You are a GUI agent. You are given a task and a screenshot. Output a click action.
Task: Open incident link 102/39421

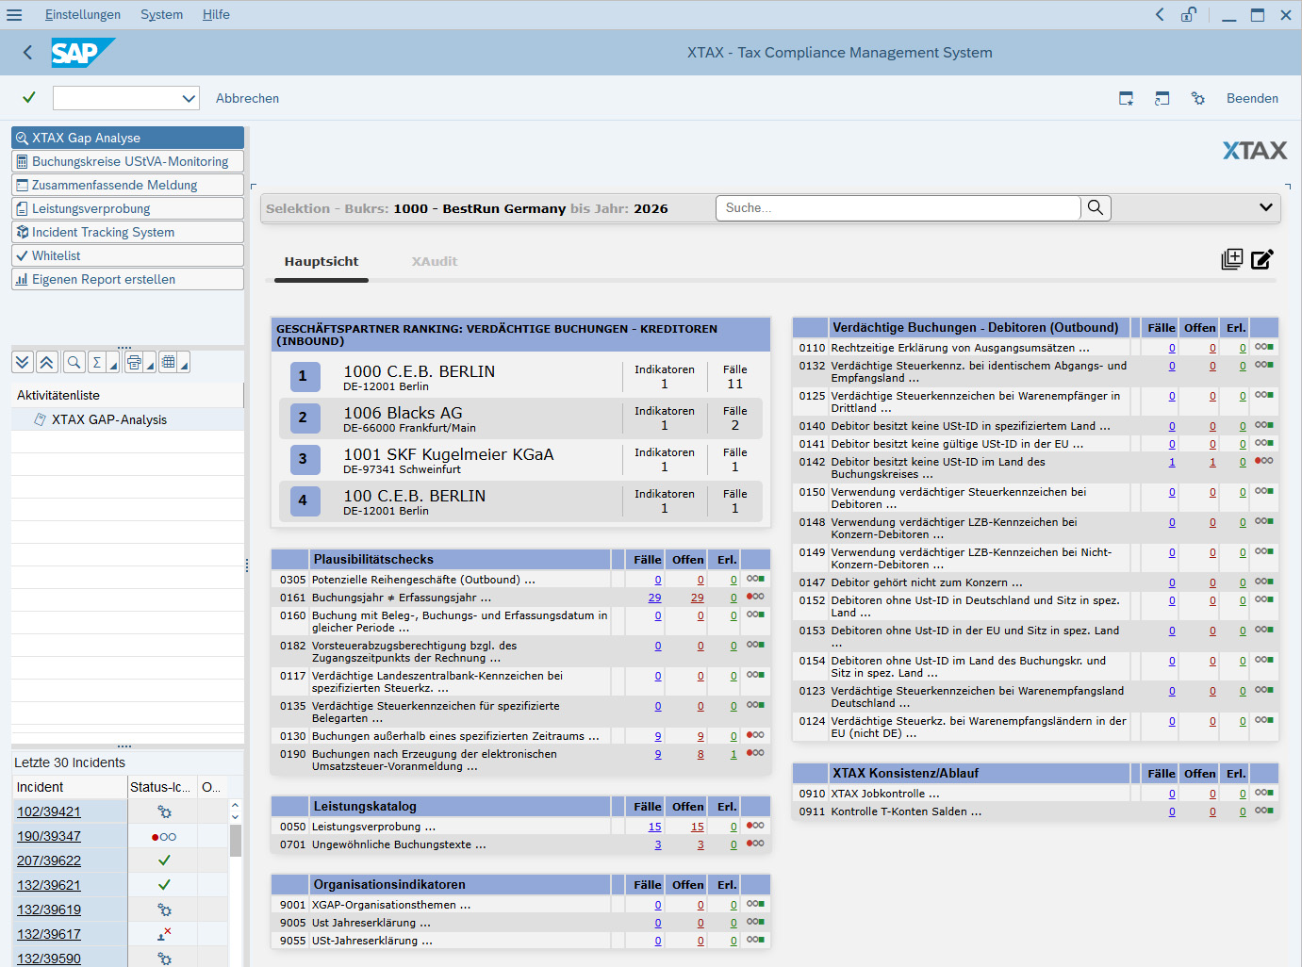point(49,811)
